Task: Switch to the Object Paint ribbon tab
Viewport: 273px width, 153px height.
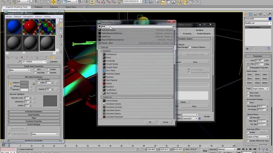Action: tap(71, 7)
